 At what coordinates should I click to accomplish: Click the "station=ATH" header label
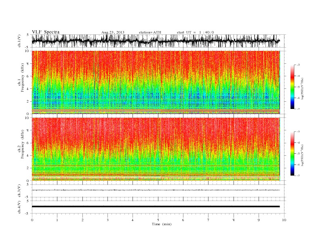[150, 32]
